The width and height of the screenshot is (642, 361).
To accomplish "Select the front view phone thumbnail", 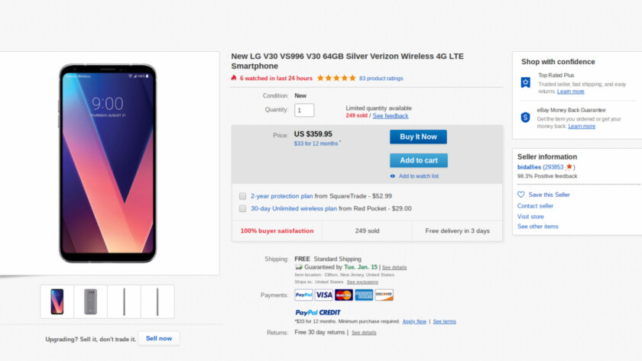I will [57, 301].
